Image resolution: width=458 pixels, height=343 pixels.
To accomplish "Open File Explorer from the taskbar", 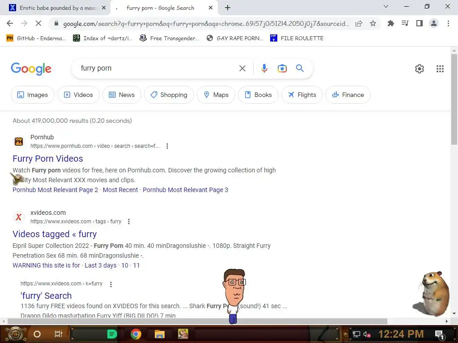I will pos(160,334).
